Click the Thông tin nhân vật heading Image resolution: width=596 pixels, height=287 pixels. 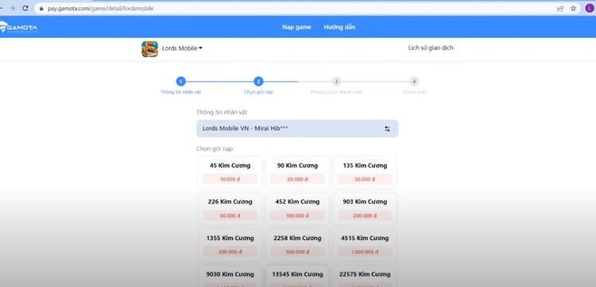pos(222,113)
